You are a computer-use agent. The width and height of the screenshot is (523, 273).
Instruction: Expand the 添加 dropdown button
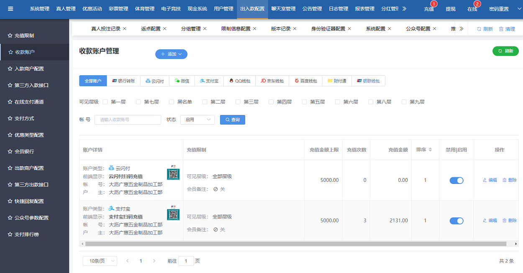[171, 54]
